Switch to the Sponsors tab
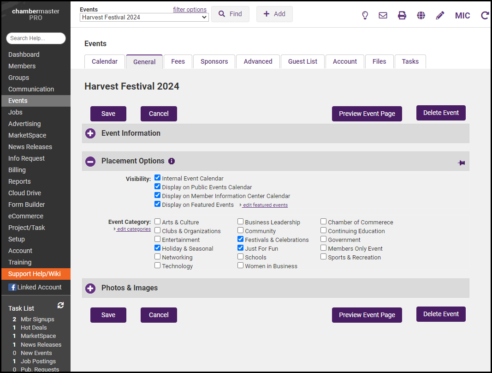The image size is (492, 373). click(x=214, y=61)
